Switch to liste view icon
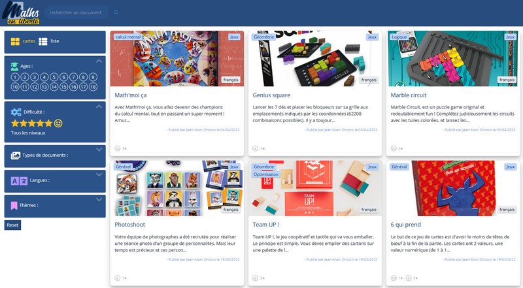Screen dimensions: 523x288 43,41
